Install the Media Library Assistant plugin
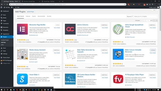This screenshot has width=161, height=91. [x=56, y=50]
